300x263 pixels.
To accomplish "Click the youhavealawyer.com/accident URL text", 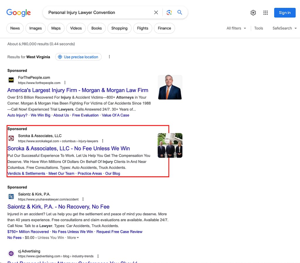I will [x=48, y=199].
